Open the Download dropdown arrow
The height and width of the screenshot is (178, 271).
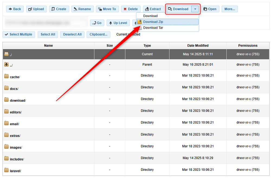coord(195,9)
